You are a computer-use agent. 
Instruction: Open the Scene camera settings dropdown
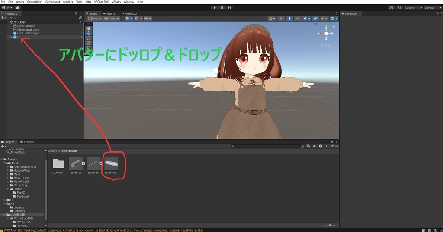click(x=324, y=18)
